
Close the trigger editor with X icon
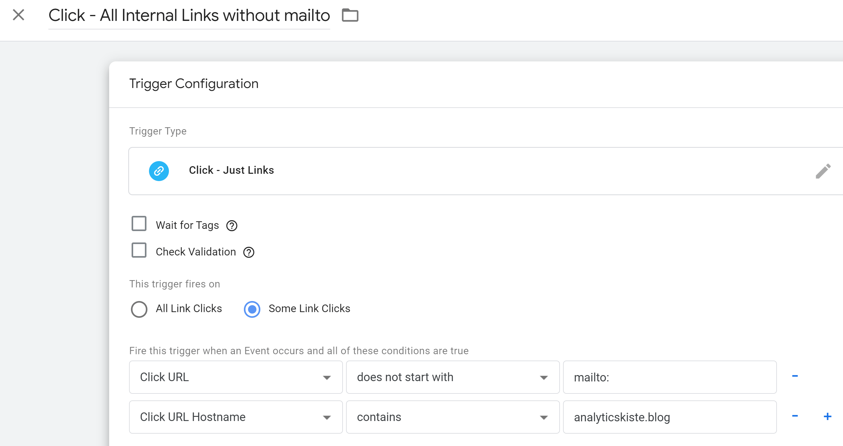18,15
